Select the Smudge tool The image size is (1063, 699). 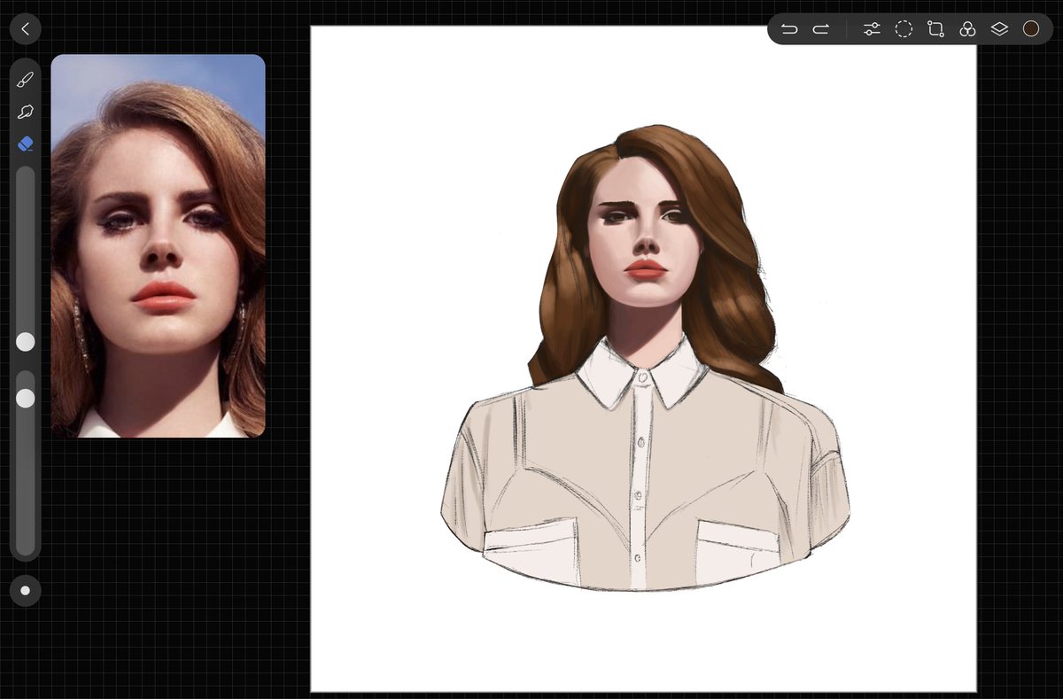26,112
